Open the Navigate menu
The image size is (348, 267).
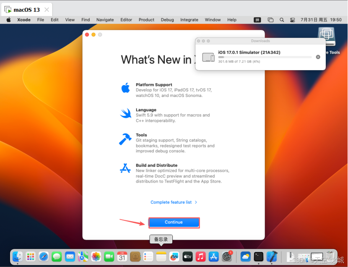(105, 20)
